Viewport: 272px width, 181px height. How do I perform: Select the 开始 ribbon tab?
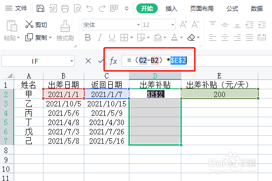click(x=147, y=8)
